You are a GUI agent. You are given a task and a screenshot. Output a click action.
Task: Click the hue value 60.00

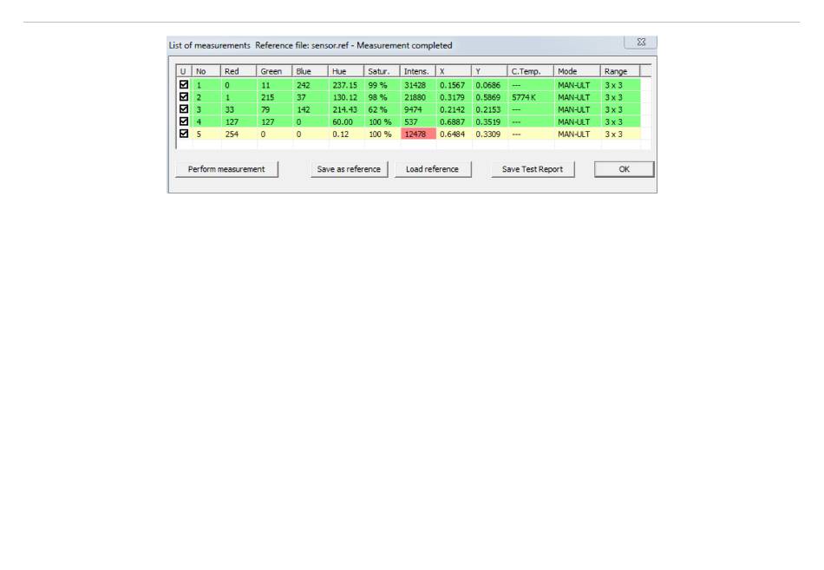point(343,122)
